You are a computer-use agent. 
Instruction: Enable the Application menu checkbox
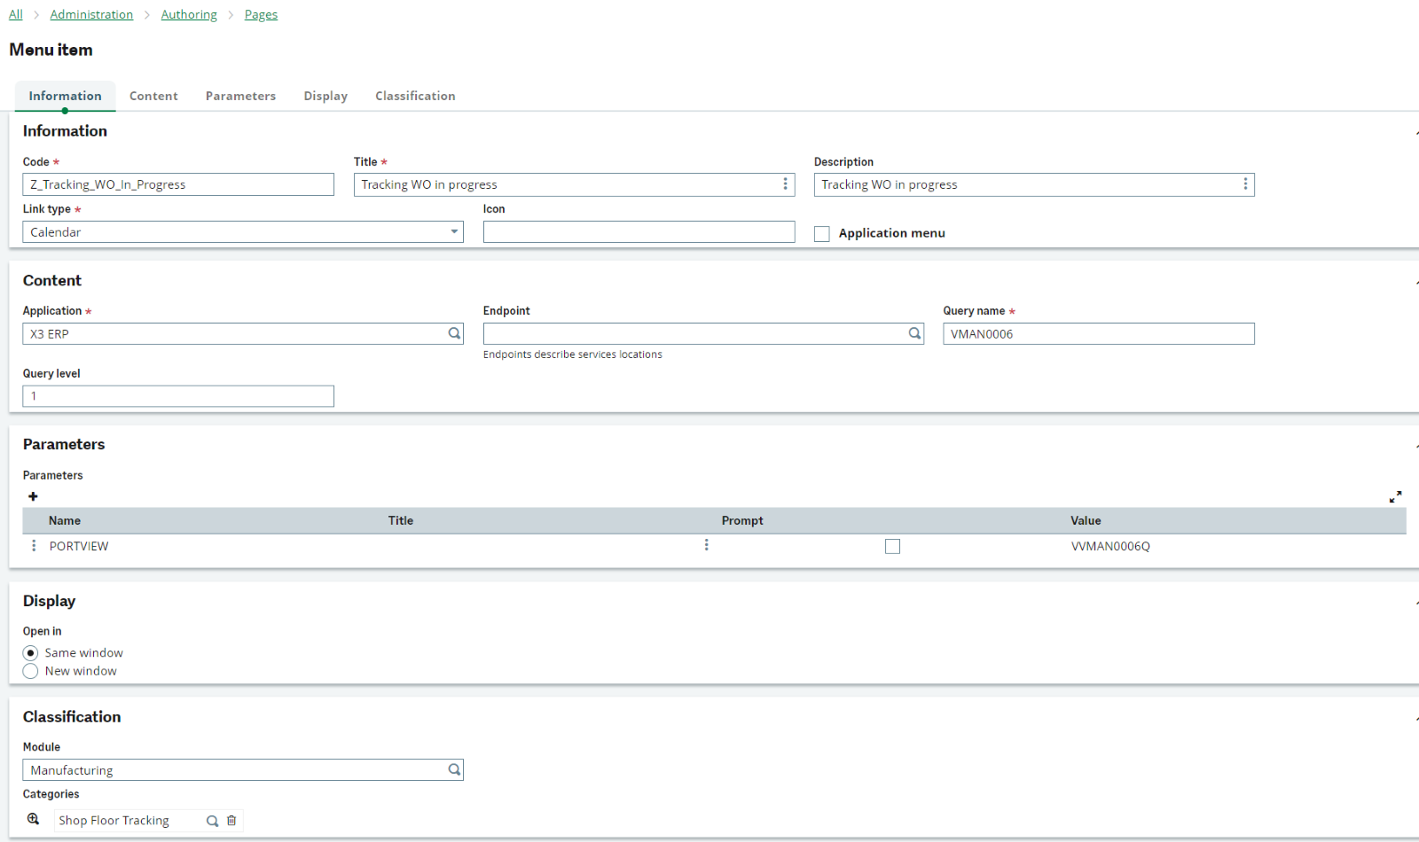[x=822, y=233]
